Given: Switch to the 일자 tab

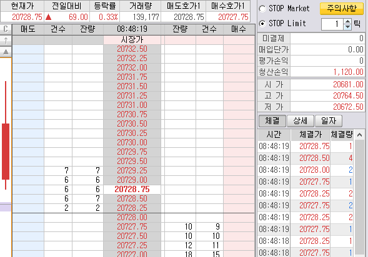Looking at the screenshot, I should 329,121.
